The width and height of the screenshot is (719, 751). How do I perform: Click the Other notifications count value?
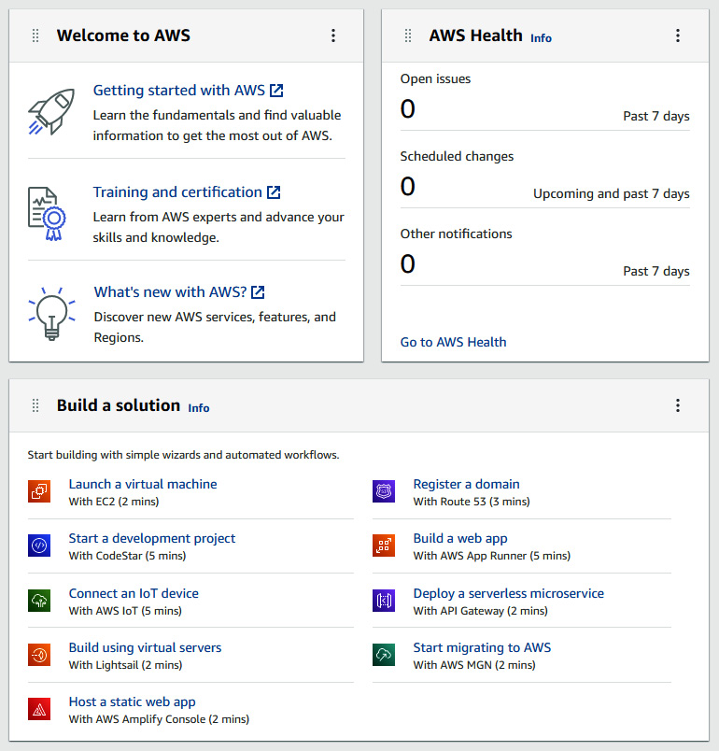[408, 264]
